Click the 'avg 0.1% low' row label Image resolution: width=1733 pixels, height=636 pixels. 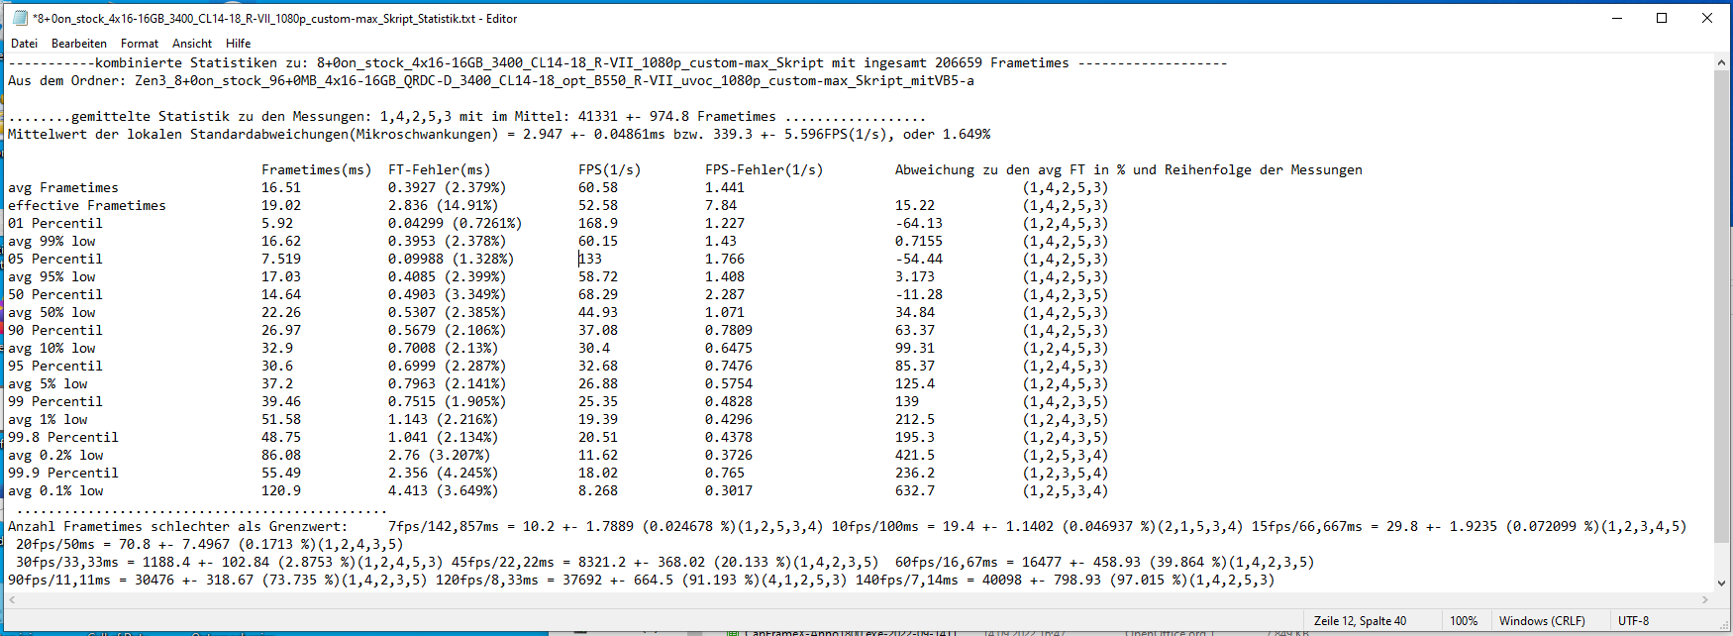pos(55,491)
